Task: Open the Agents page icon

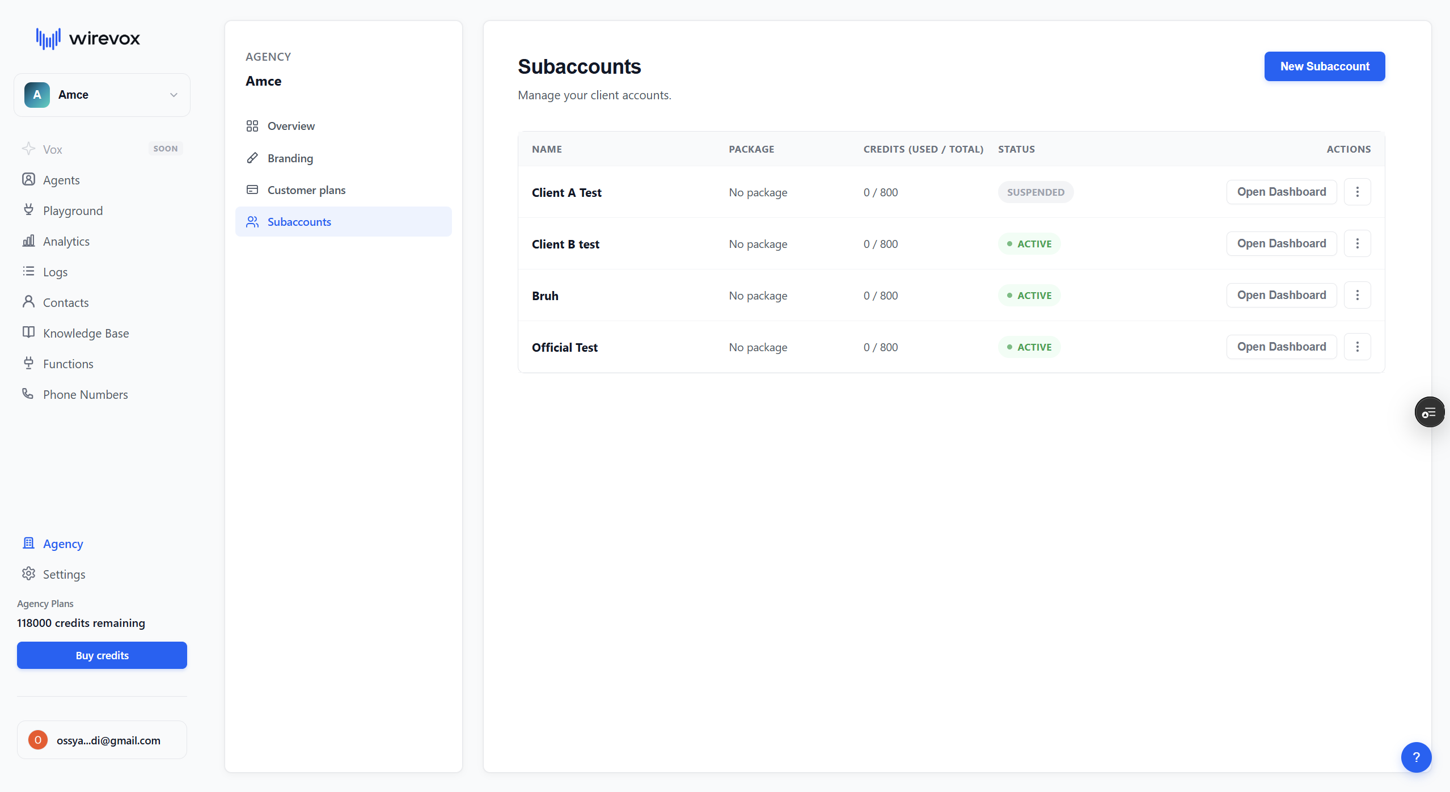Action: [x=28, y=179]
